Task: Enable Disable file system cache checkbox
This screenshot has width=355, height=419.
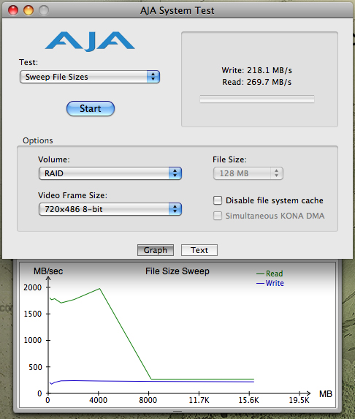Action: click(x=218, y=200)
